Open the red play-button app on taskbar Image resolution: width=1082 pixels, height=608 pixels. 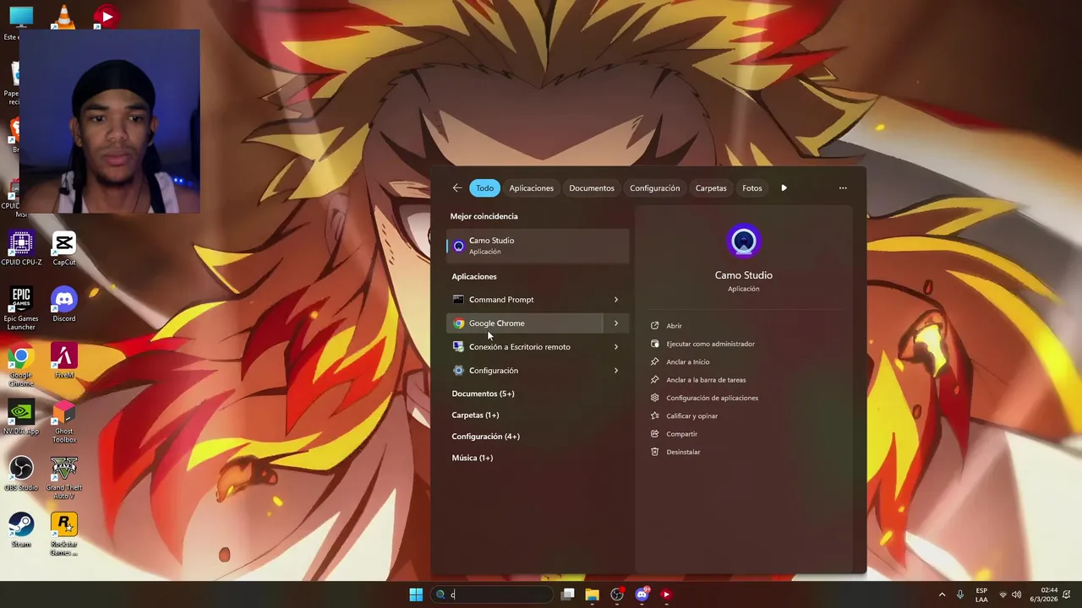(x=666, y=594)
